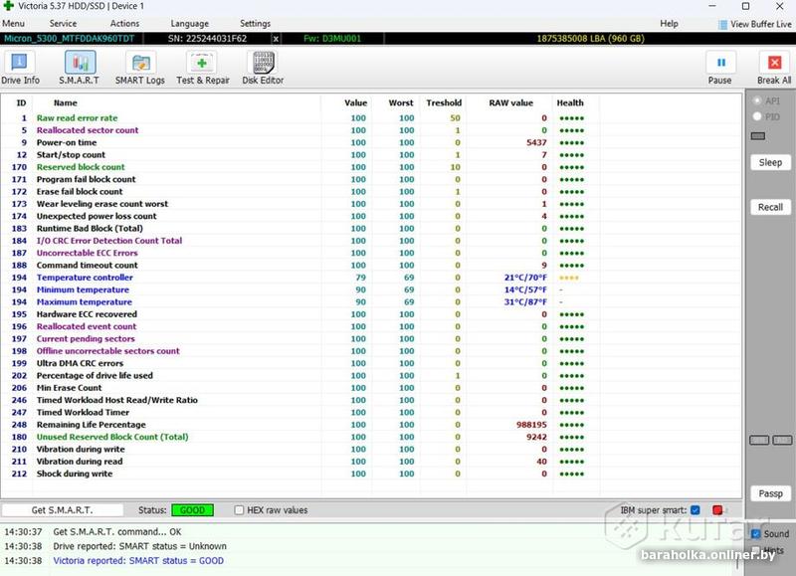Select the API radio button
The image size is (796, 576).
pyautogui.click(x=757, y=101)
